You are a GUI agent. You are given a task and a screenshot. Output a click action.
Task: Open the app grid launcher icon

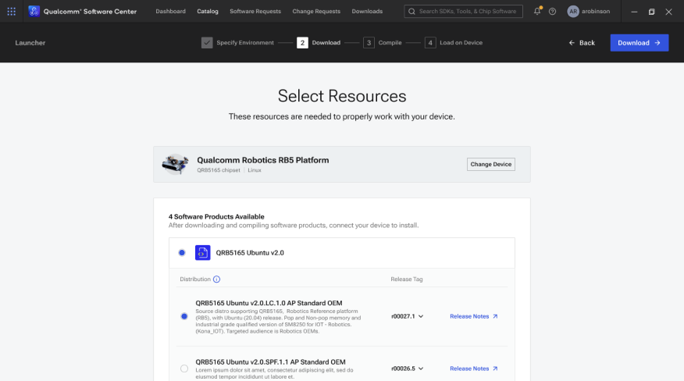[11, 12]
